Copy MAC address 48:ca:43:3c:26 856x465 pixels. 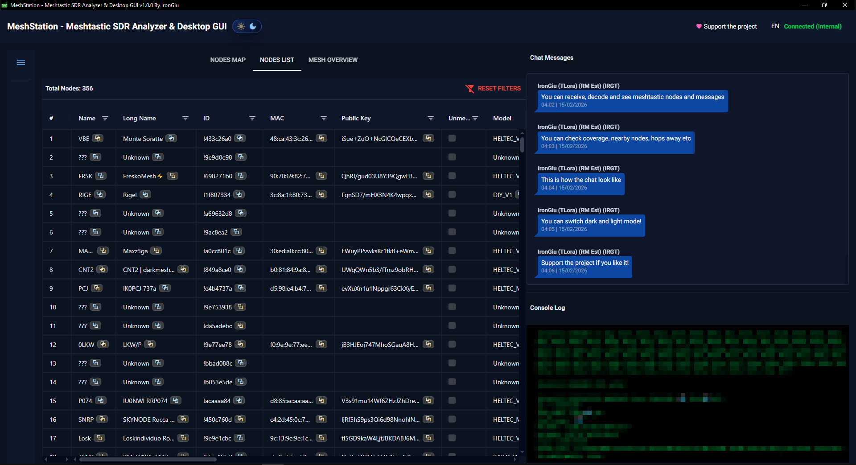point(321,138)
